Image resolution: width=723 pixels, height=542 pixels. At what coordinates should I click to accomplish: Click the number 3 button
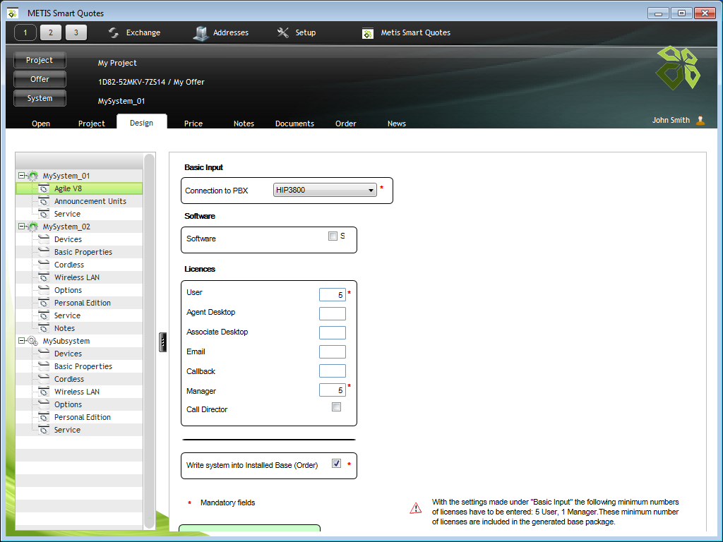coord(76,32)
